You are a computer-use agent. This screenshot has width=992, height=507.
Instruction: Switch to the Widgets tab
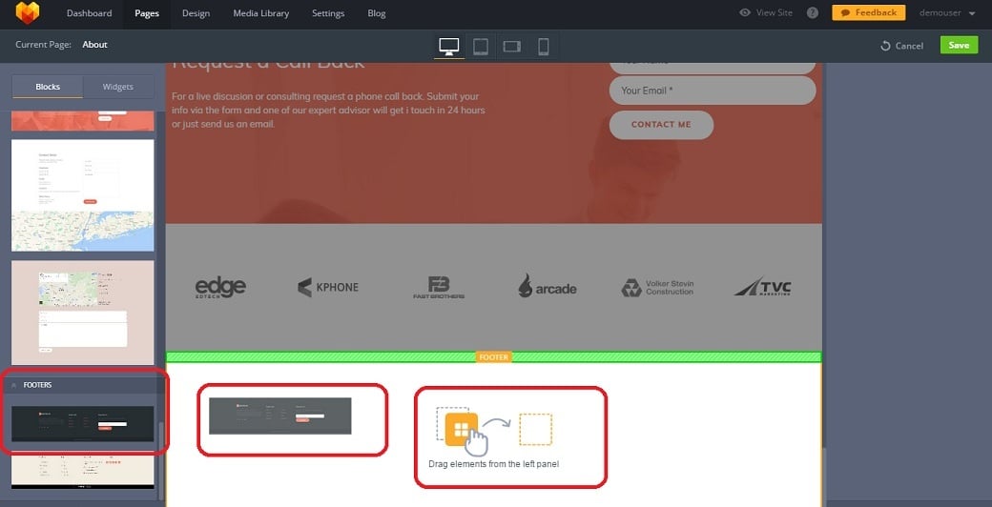[118, 87]
